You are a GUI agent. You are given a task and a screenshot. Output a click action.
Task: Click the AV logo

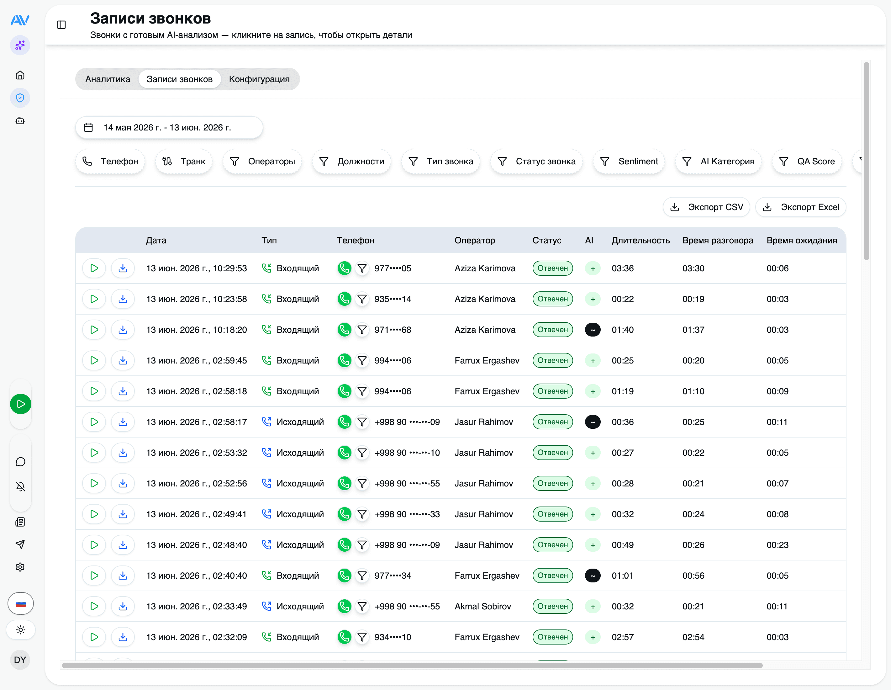tap(20, 20)
